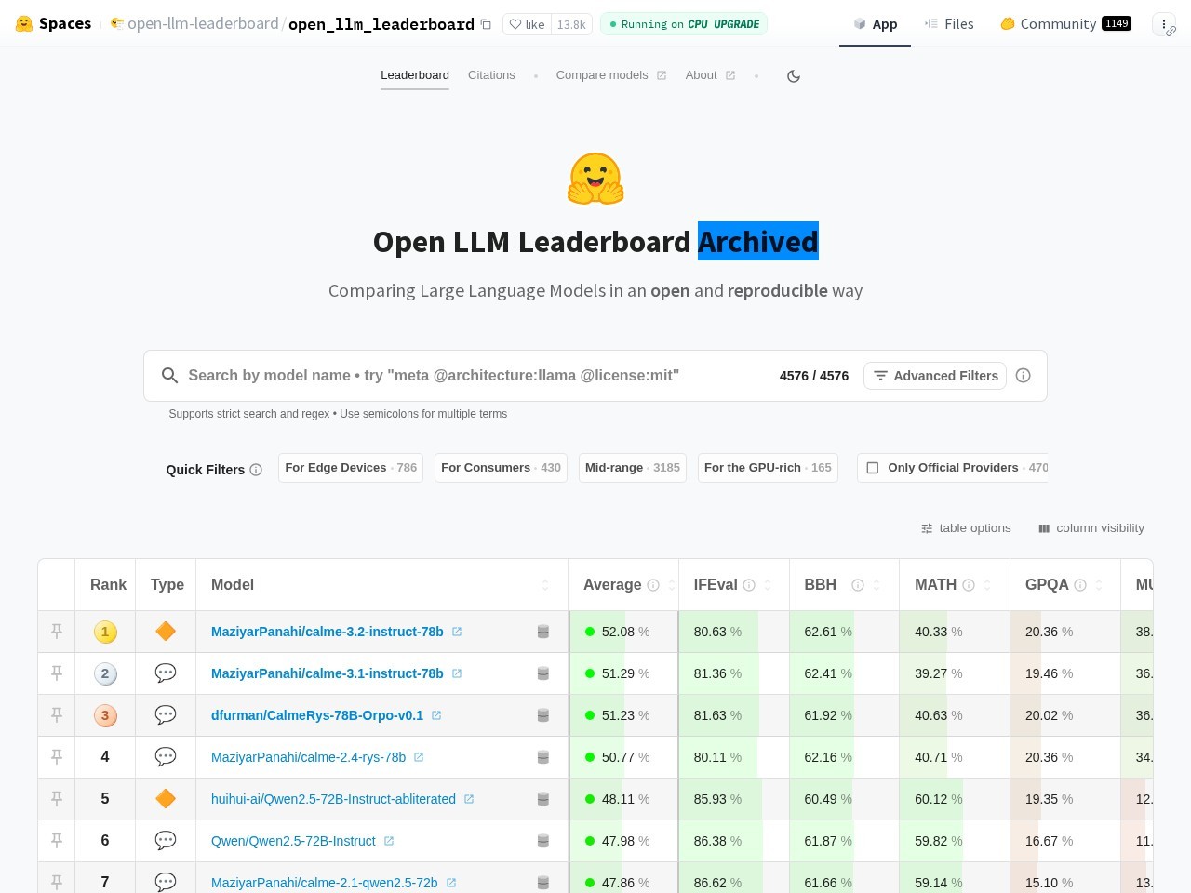This screenshot has width=1191, height=893.
Task: Open the MaziyarPanahi/calme-3.1-instruct-78b model link
Action: pos(327,673)
